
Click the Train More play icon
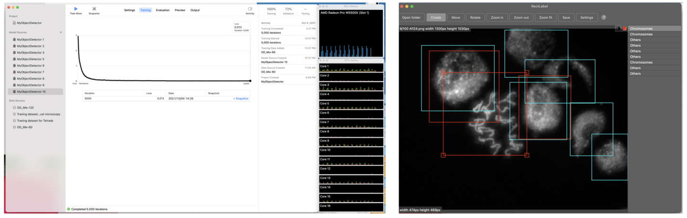coord(75,9)
